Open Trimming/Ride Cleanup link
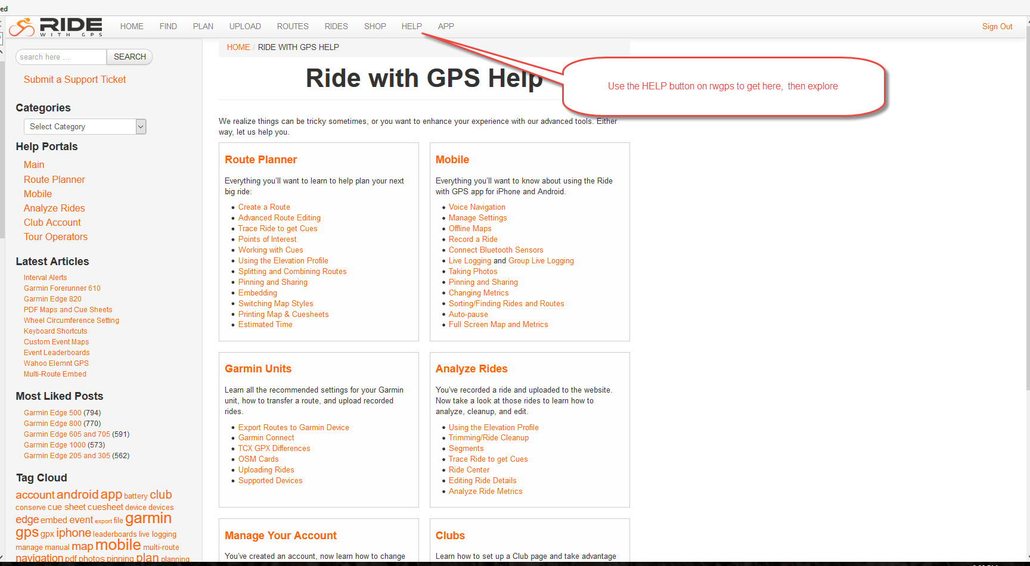Viewport: 1030px width, 566px height. [x=489, y=438]
